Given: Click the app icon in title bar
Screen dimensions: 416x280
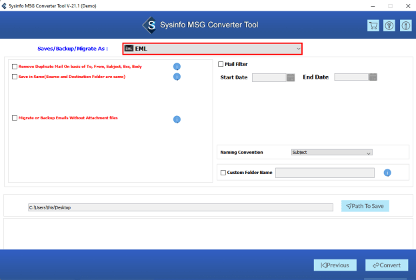Looking at the screenshot, I should tap(4, 6).
